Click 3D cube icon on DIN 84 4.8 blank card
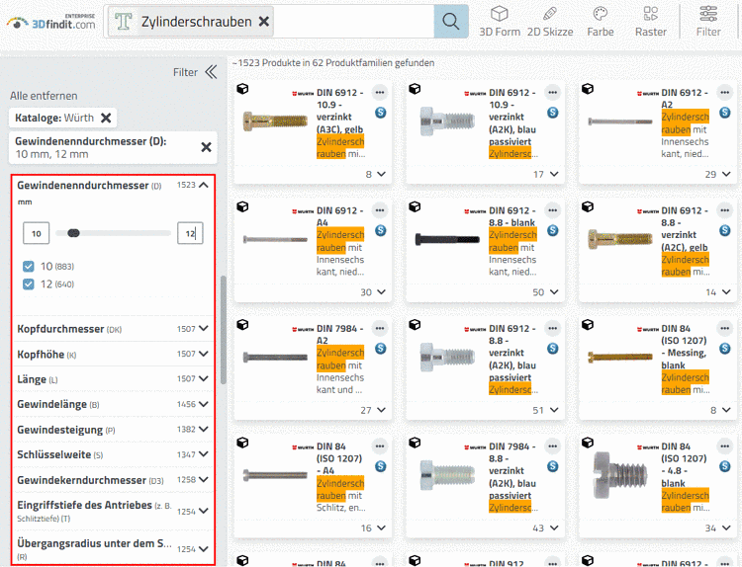This screenshot has height=567, width=742. [x=588, y=443]
